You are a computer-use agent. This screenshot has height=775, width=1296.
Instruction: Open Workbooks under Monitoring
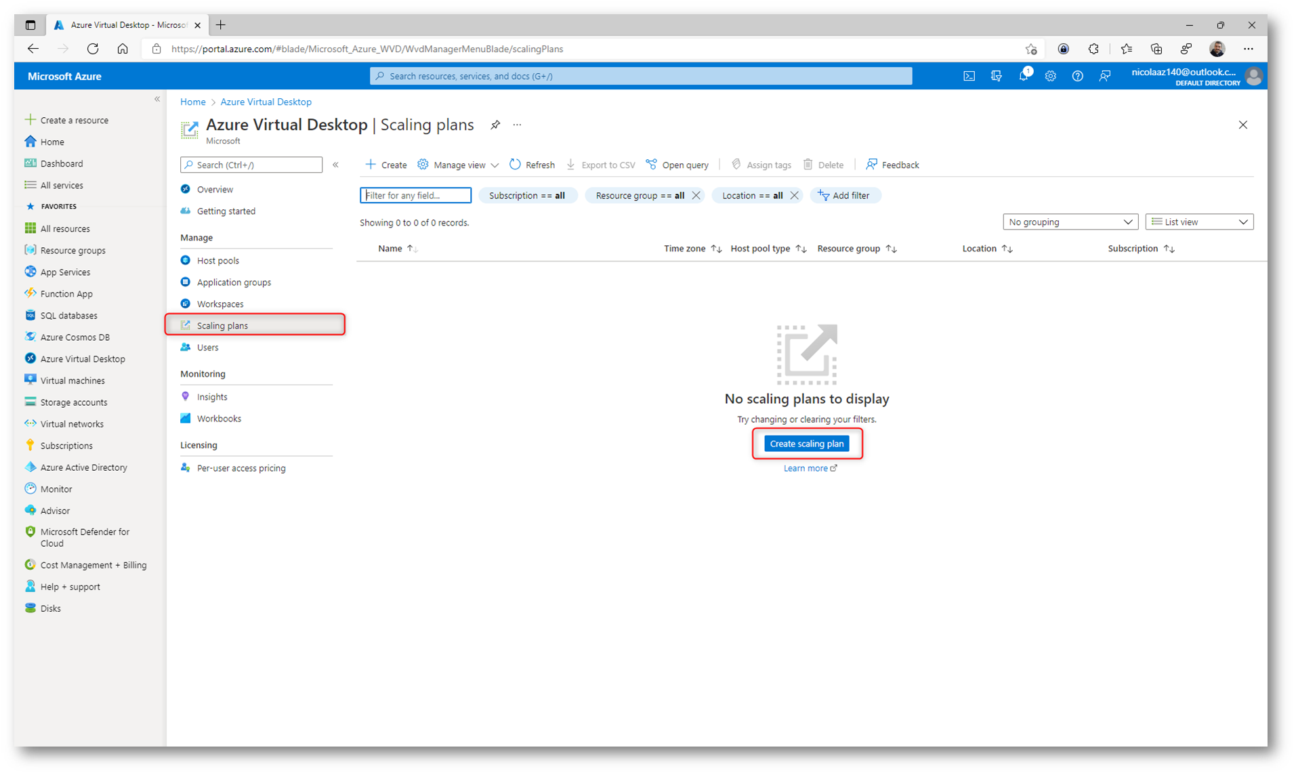[x=219, y=419]
